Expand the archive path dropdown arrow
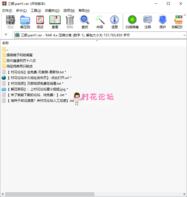The image size is (187, 197). coord(185,35)
